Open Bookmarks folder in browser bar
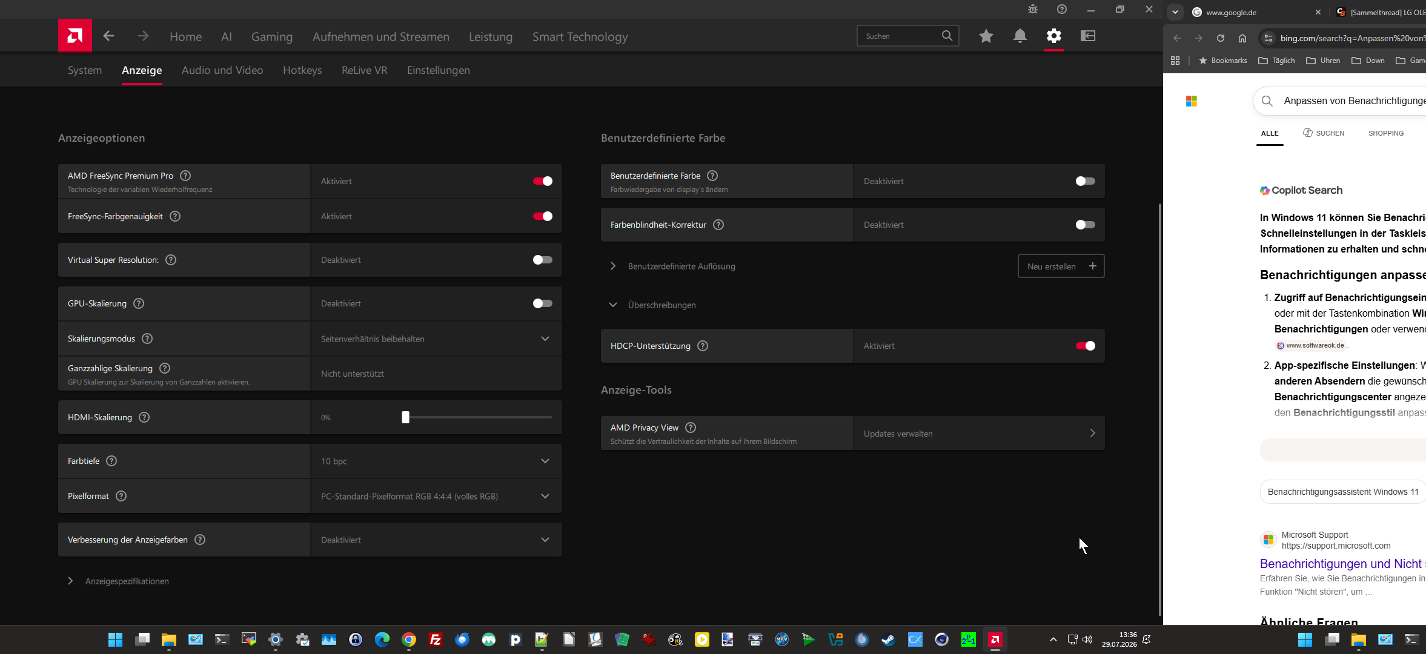The width and height of the screenshot is (1426, 654). pos(1223,61)
